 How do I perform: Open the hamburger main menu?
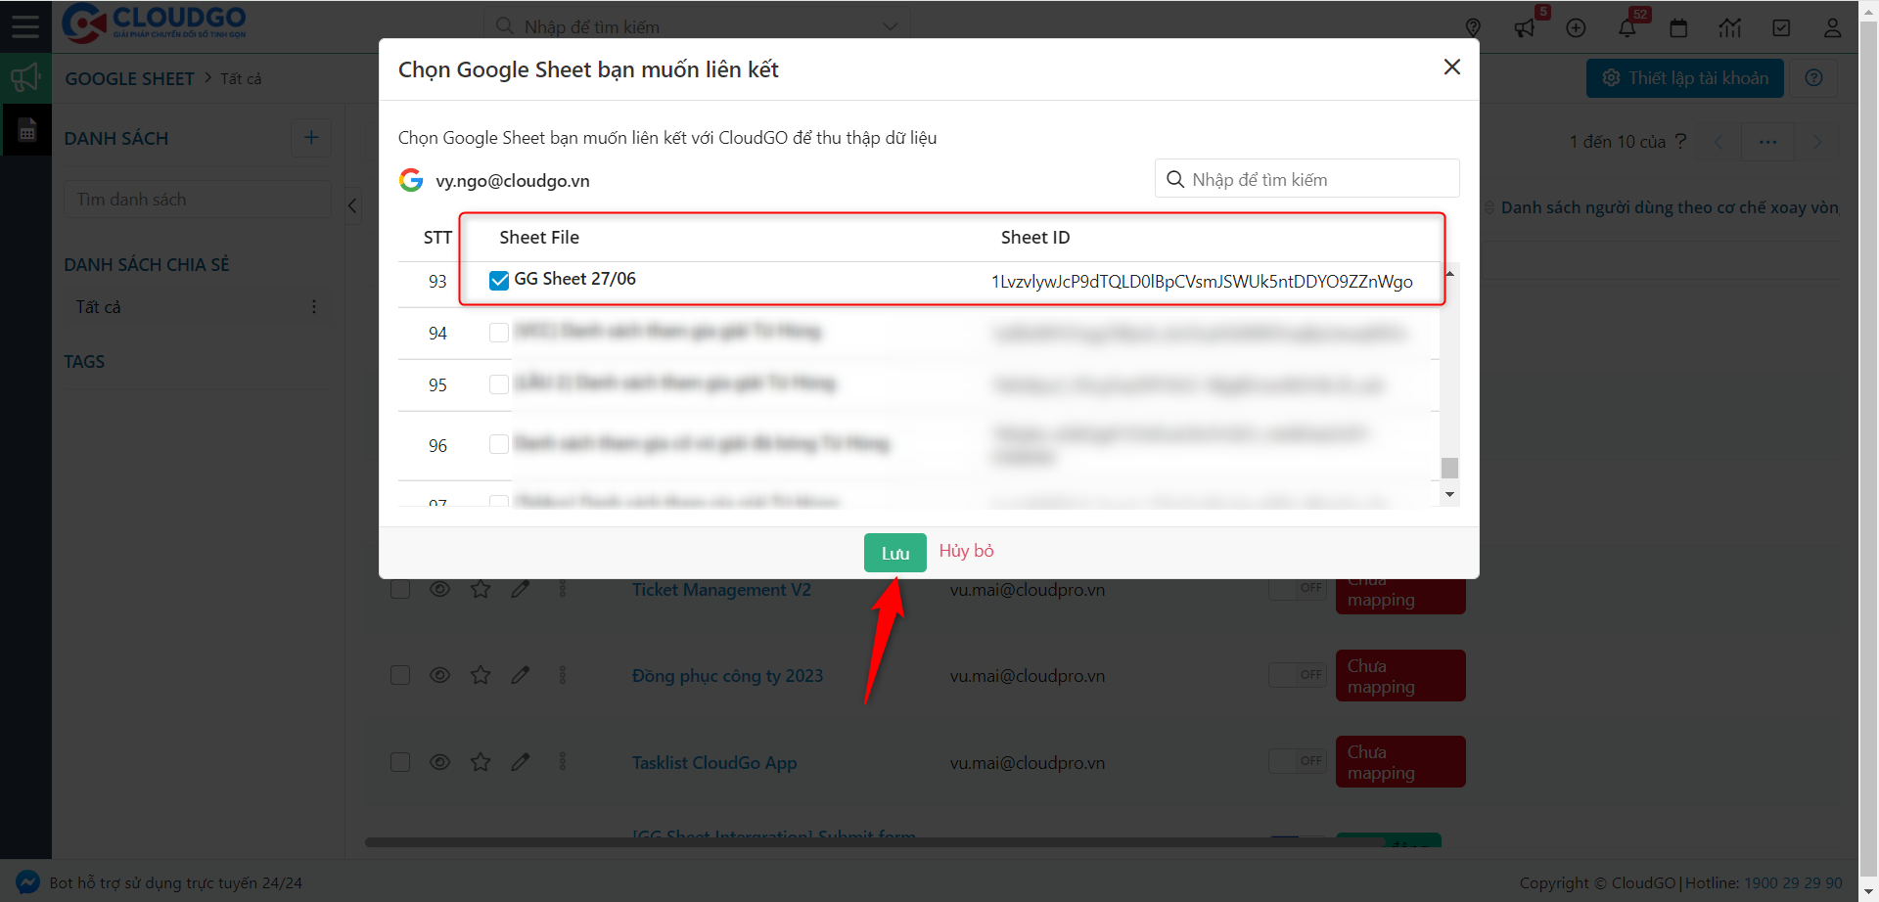25,26
